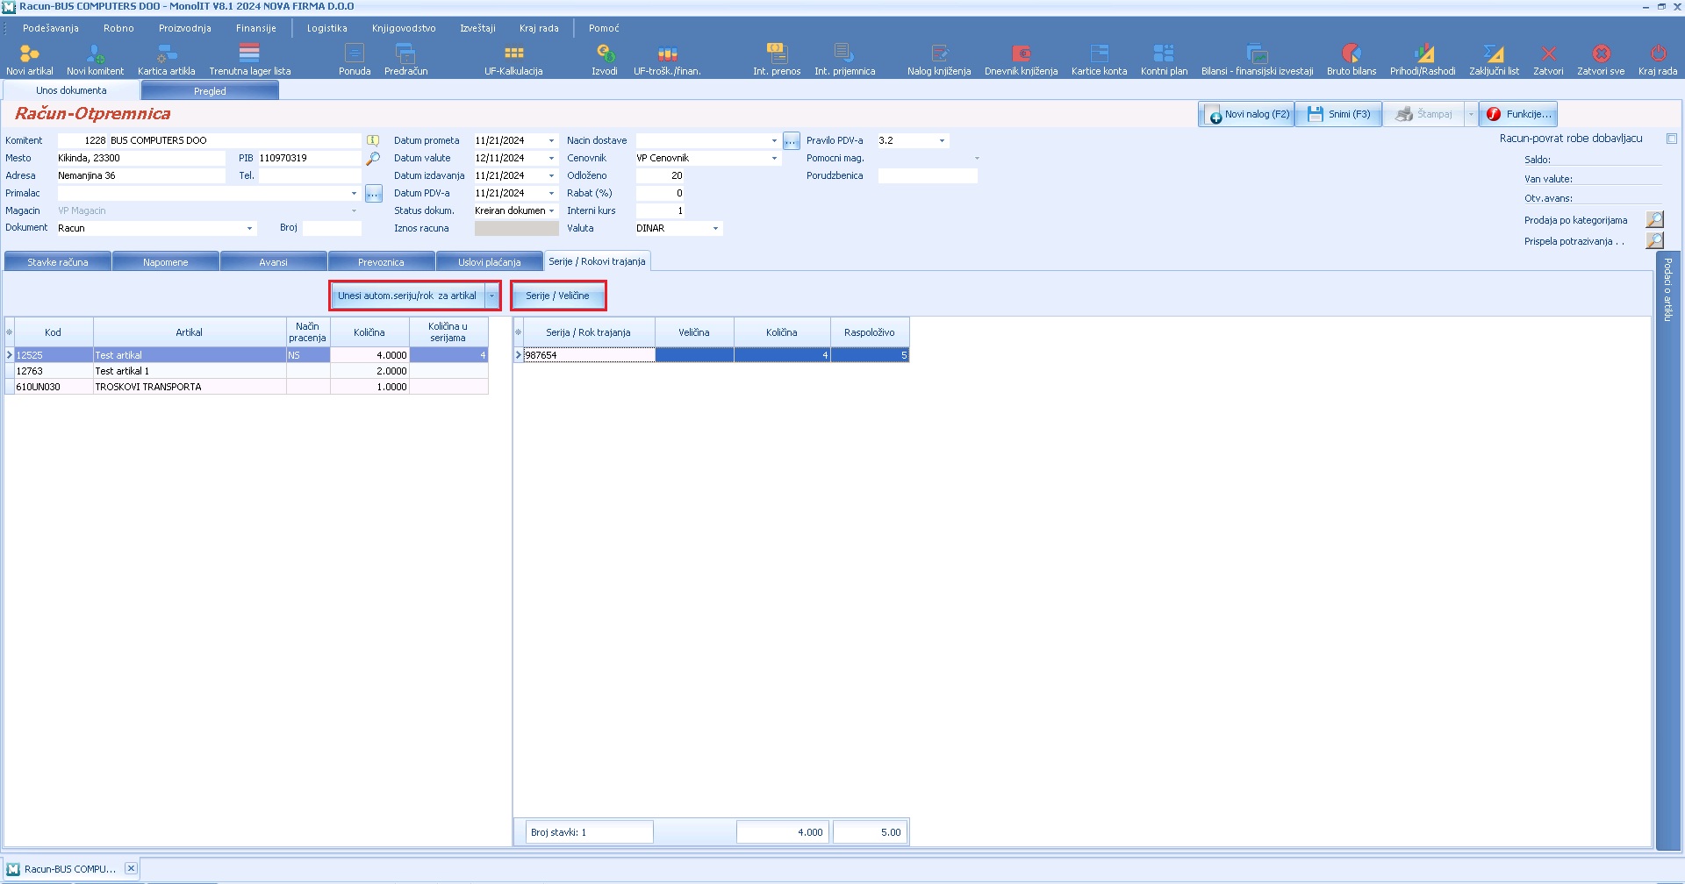Expand the Status dokum. dropdown
This screenshot has height=884, width=1685.
click(x=551, y=210)
